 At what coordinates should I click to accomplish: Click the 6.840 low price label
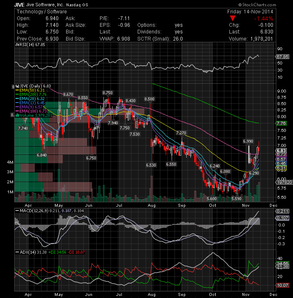click(x=41, y=155)
